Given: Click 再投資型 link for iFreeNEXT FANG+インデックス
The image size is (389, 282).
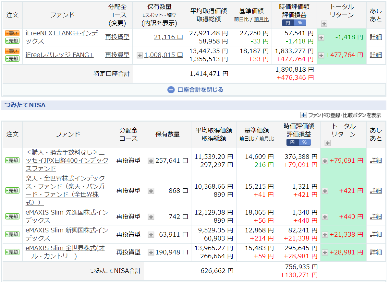Looking at the screenshot, I should pos(117,37).
